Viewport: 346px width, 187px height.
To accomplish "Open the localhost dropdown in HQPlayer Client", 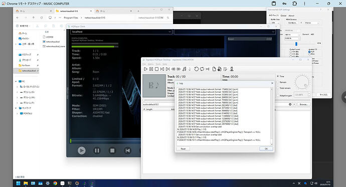I will (121, 32).
